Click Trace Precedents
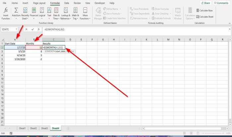This screenshot has height=137, width=232. click(139, 9)
